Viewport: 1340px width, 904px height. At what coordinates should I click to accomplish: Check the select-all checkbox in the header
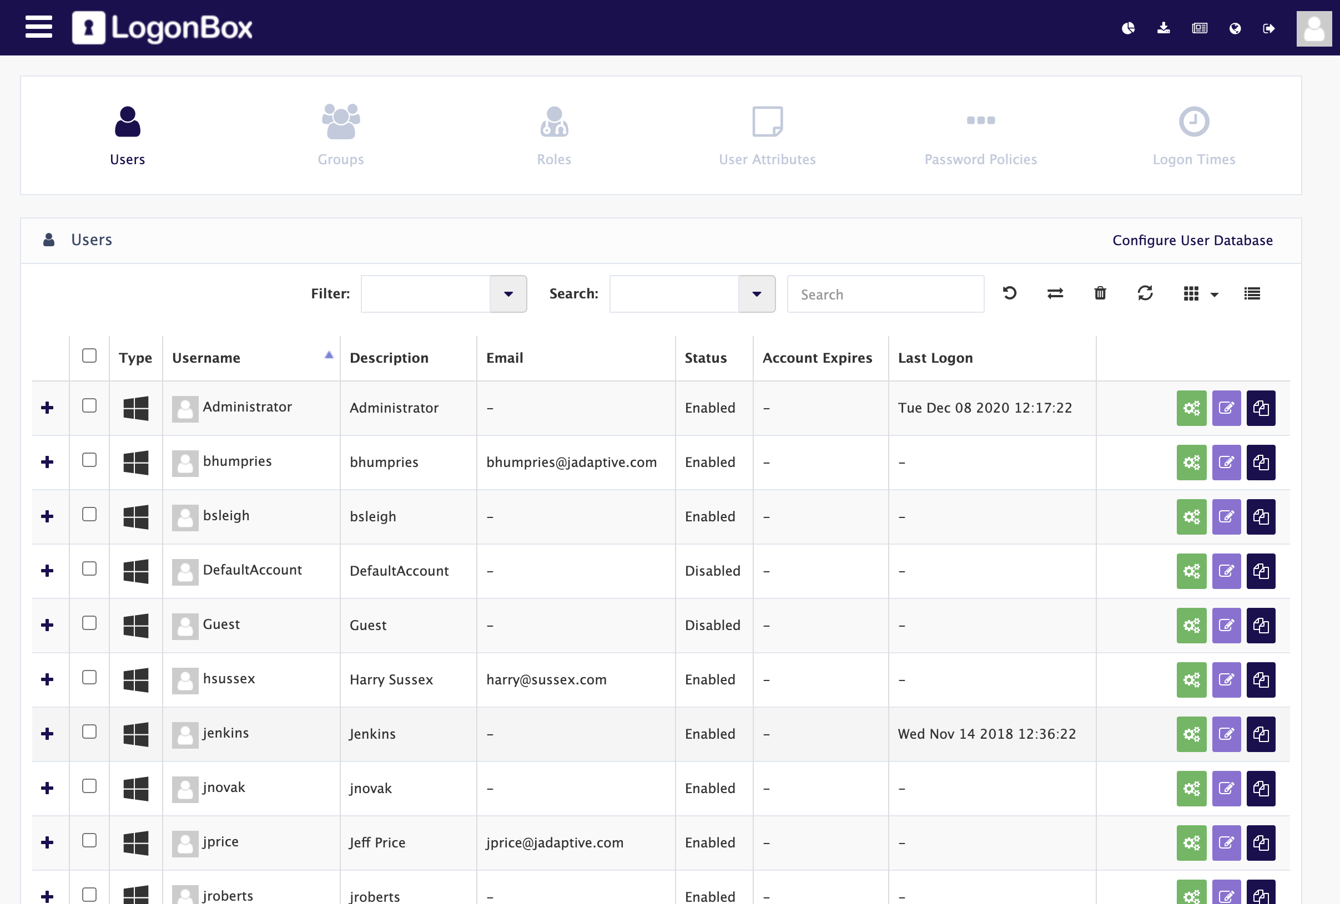(x=89, y=356)
